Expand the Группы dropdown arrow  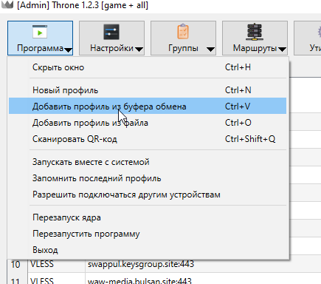[x=210, y=50]
